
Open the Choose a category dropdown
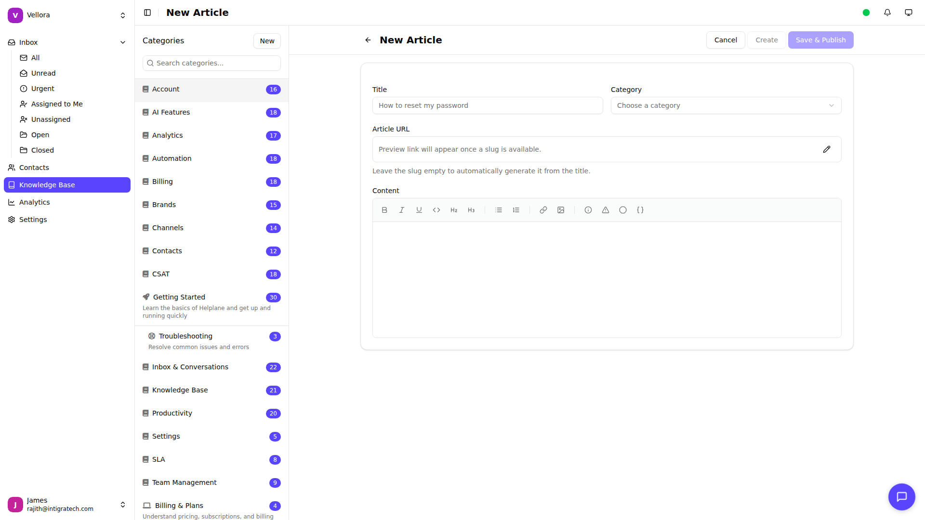726,105
